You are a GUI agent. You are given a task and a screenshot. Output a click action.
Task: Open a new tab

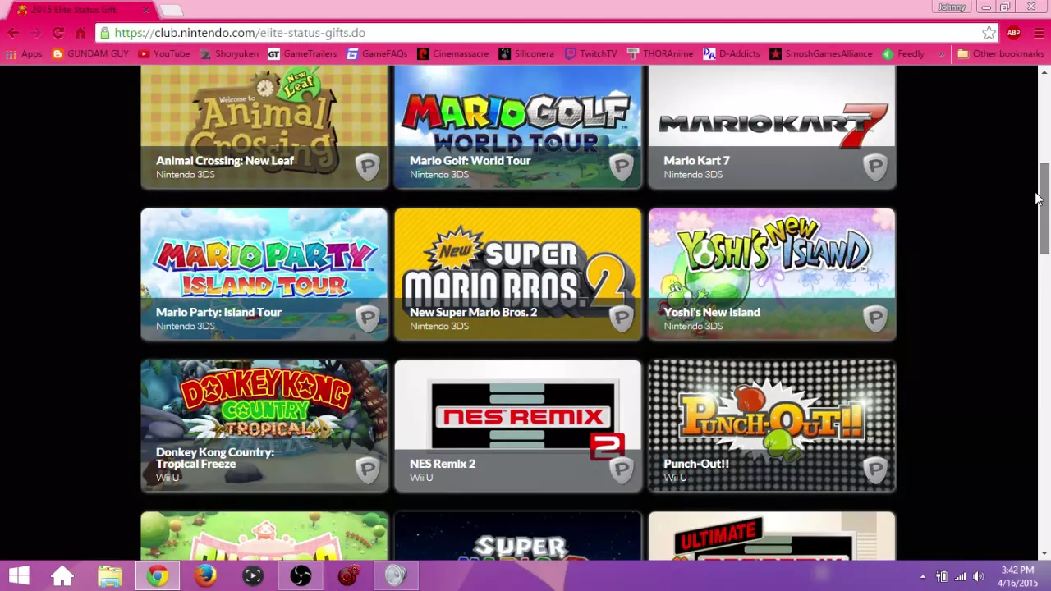pos(171,10)
